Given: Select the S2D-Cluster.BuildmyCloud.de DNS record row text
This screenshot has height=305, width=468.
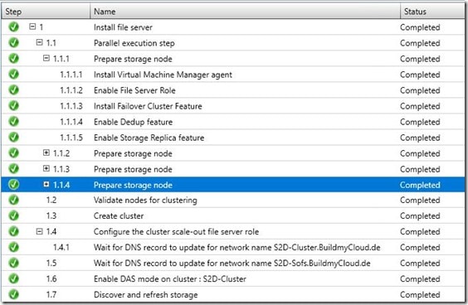Looking at the screenshot, I should coord(237,248).
